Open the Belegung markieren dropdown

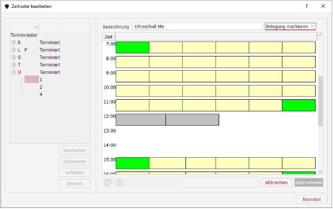pos(290,26)
